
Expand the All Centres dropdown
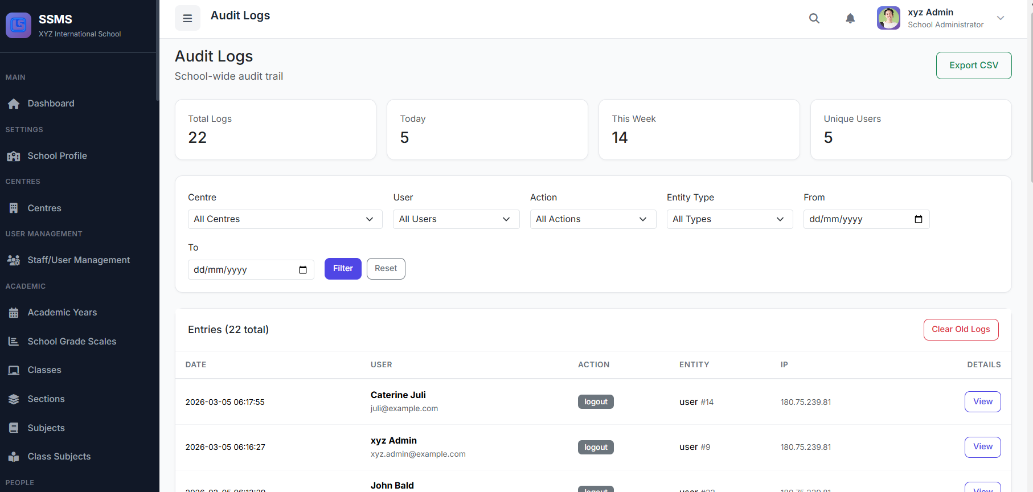(285, 219)
